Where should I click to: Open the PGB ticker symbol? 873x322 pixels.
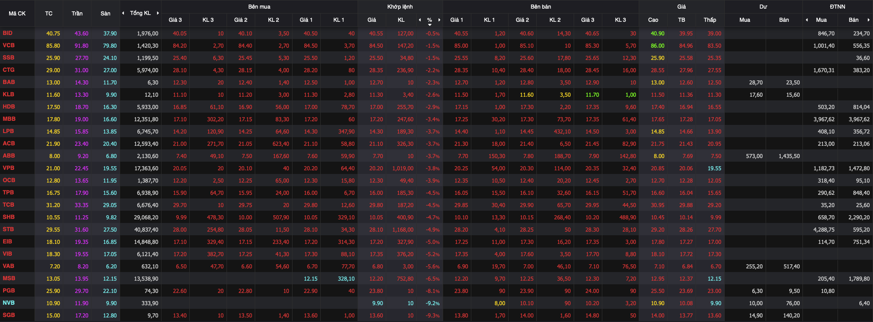9,291
